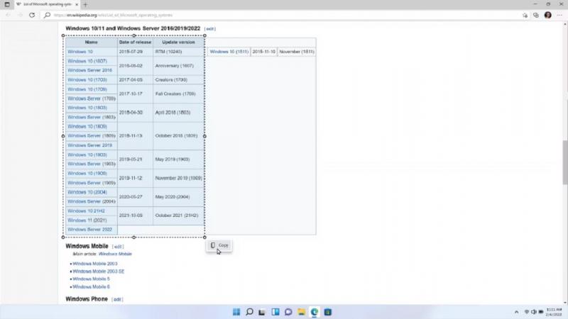Open Edge Settings and more menu
The image size is (568, 319).
pos(559,15)
